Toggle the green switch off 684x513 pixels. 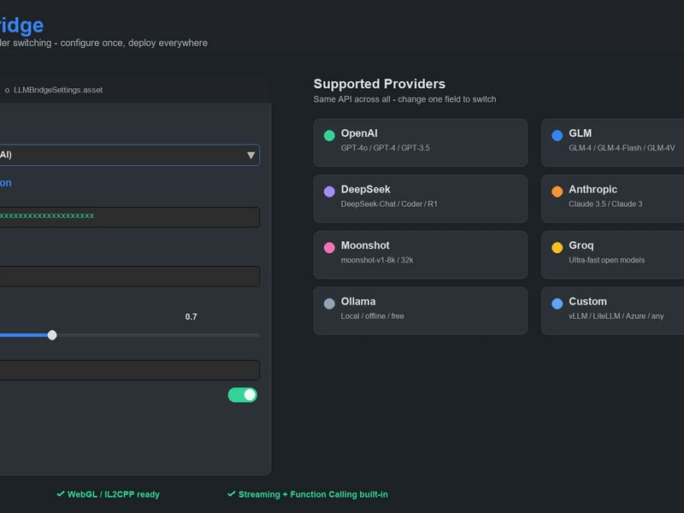(243, 395)
